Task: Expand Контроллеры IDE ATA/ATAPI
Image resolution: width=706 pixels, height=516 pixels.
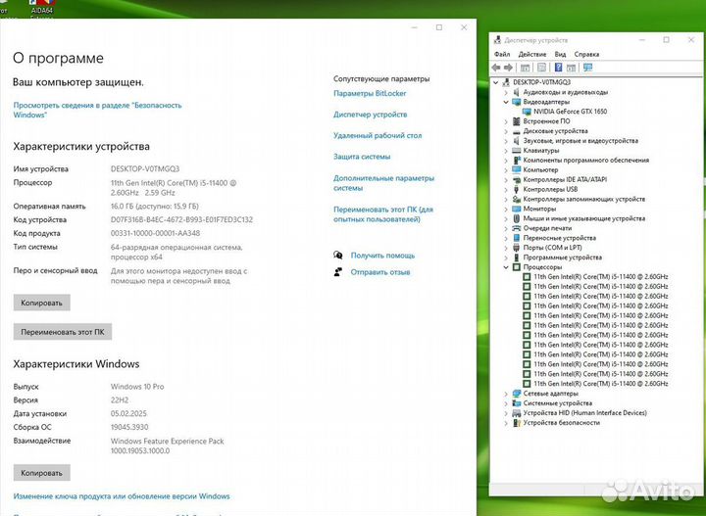Action: pyautogui.click(x=506, y=180)
